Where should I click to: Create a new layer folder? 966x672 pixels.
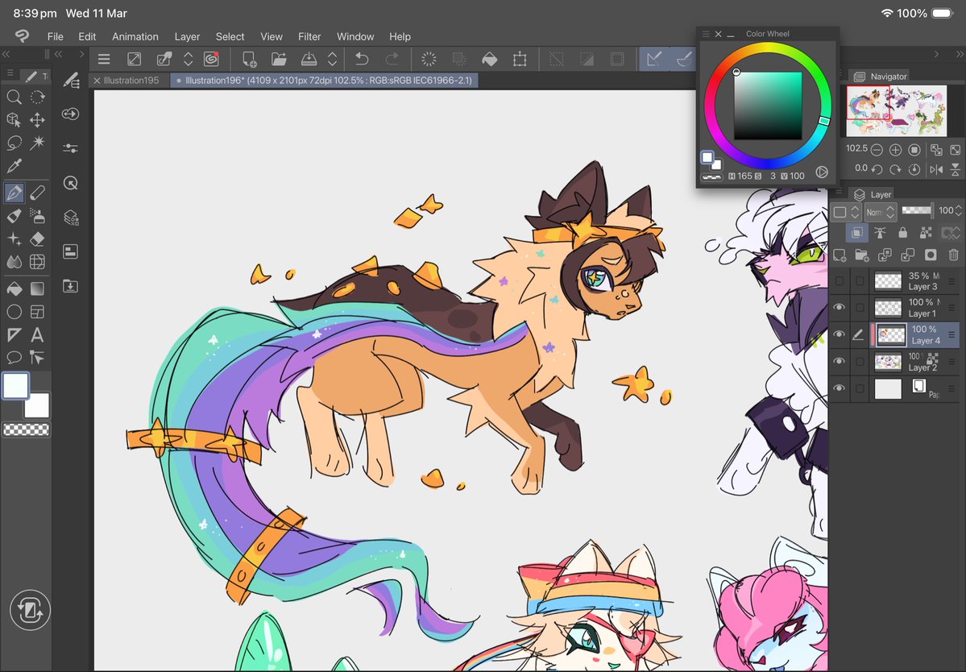pos(862,255)
